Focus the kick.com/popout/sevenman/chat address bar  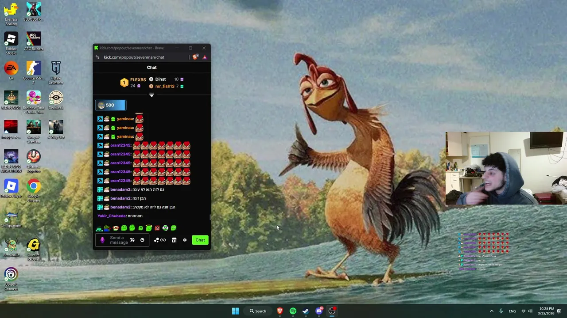point(134,57)
